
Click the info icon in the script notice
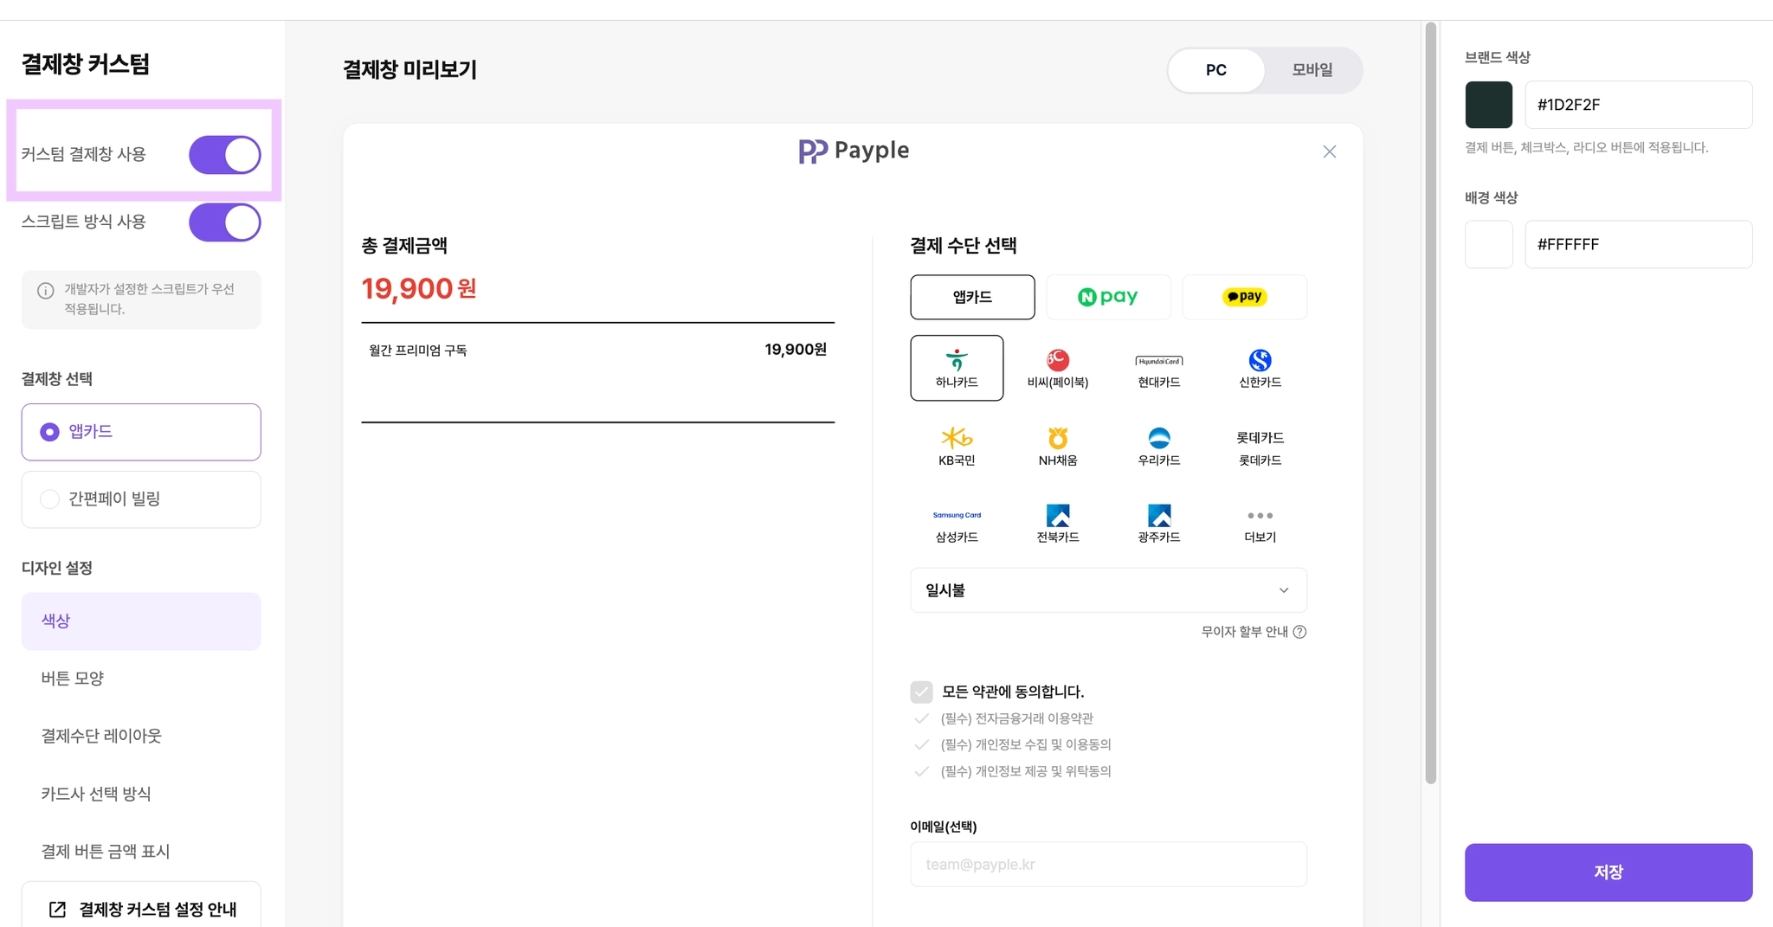pyautogui.click(x=46, y=291)
